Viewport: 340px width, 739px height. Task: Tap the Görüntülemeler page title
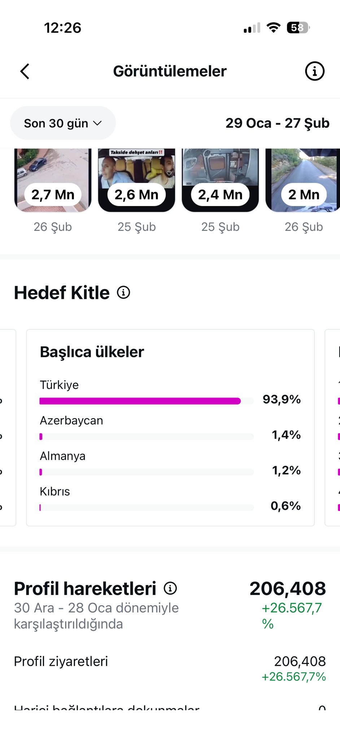click(x=170, y=71)
